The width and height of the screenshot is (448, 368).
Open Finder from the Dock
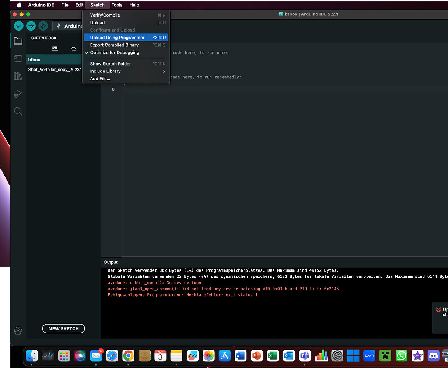pos(32,355)
